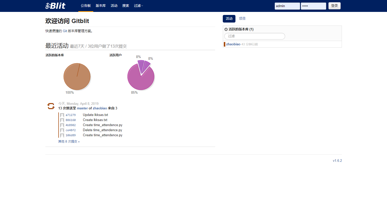Click the date 今天, Monday, April 8, 2019
This screenshot has height=218, width=387.
78,104
